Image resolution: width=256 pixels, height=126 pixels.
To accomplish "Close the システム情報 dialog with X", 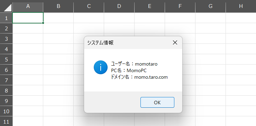I will pyautogui.click(x=175, y=43).
